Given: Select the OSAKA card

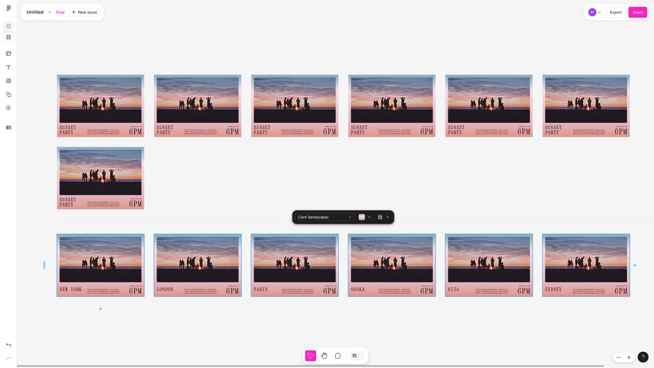Looking at the screenshot, I should 392,265.
